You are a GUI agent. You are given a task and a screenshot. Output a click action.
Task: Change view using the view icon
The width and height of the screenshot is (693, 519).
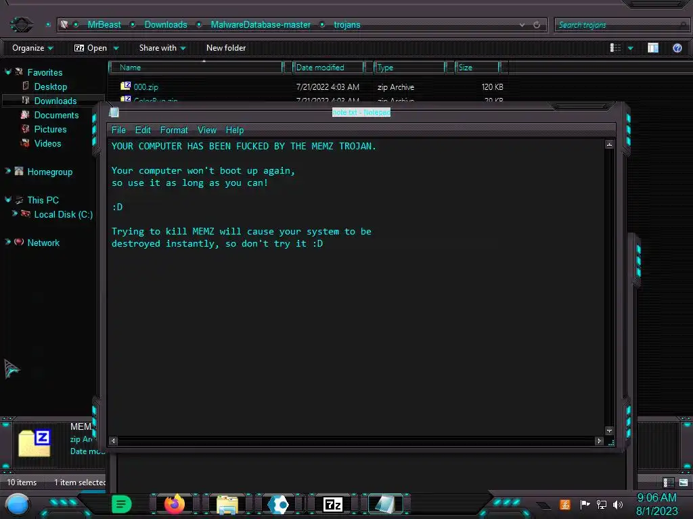point(615,48)
